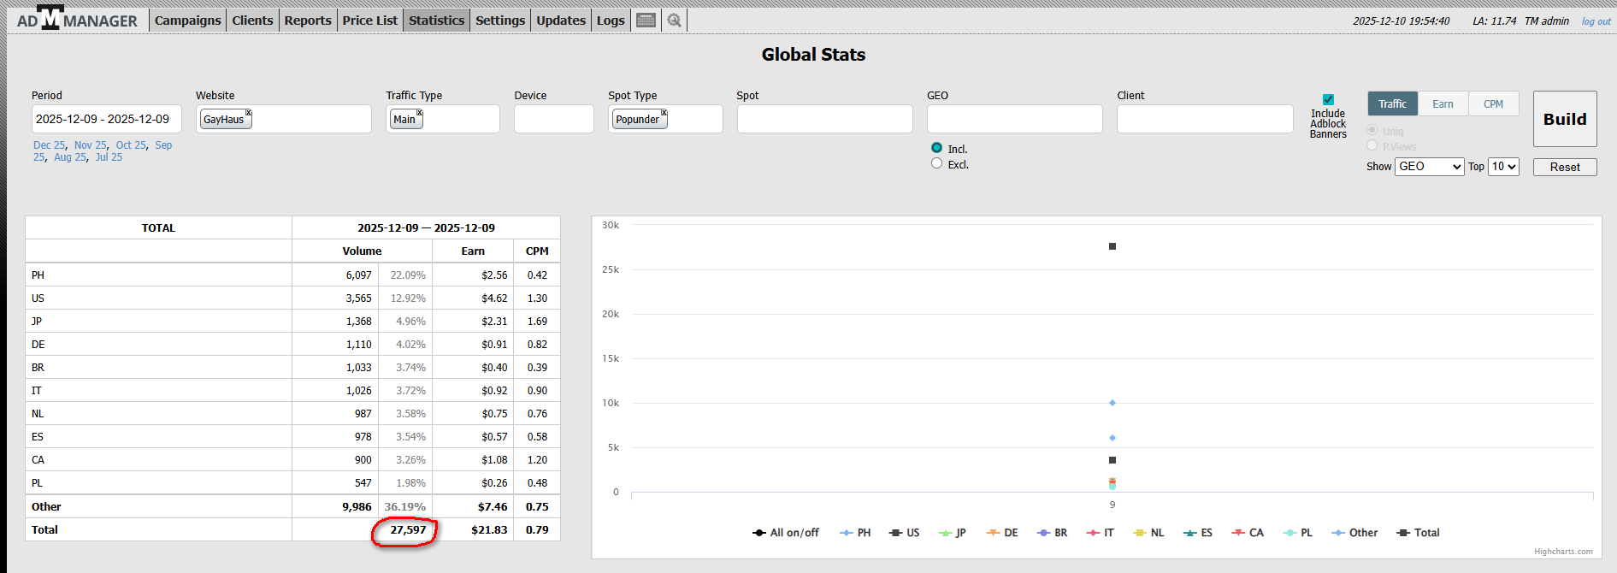Click the US earn value $4.62
Screen dimensions: 1617x573
click(x=494, y=298)
